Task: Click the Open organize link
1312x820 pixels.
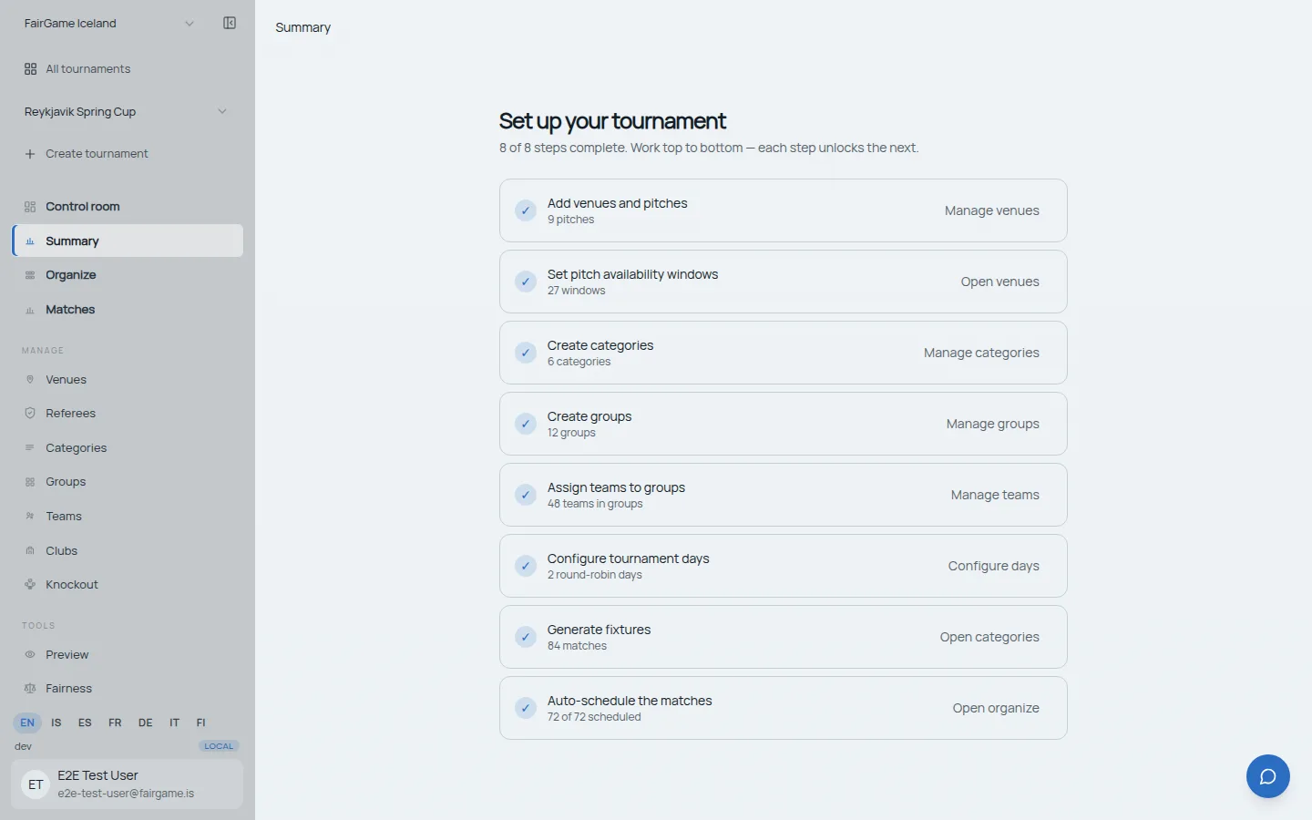Action: [x=996, y=708]
